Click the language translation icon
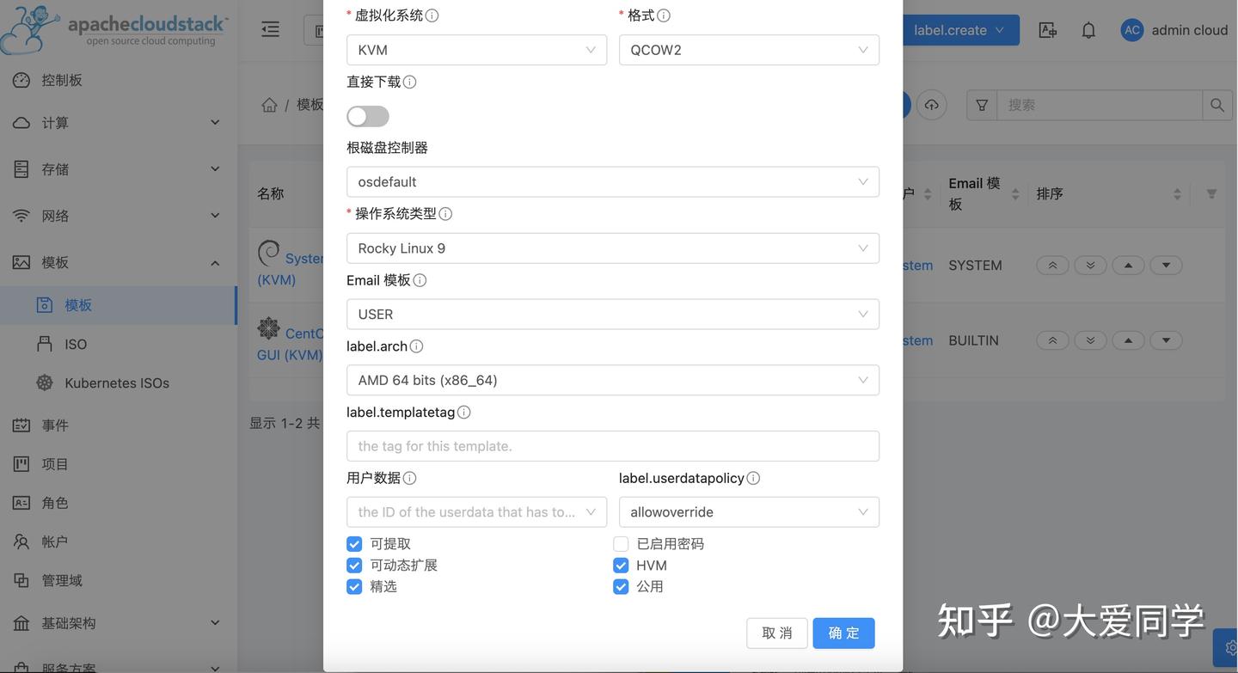The width and height of the screenshot is (1238, 673). 1047,28
